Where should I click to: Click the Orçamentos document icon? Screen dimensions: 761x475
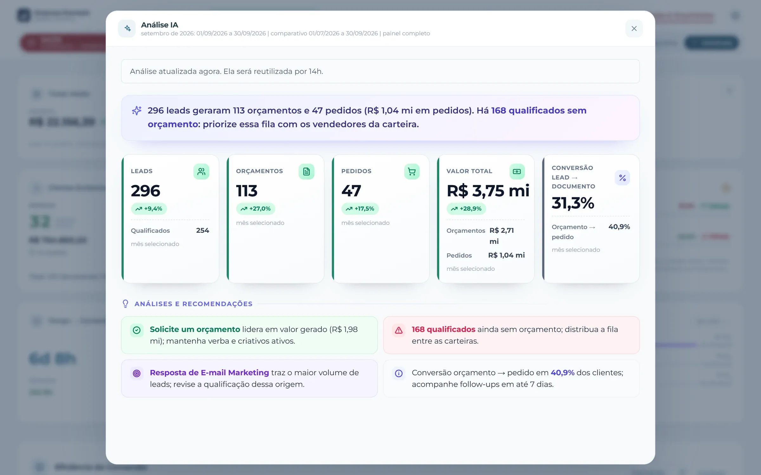306,172
